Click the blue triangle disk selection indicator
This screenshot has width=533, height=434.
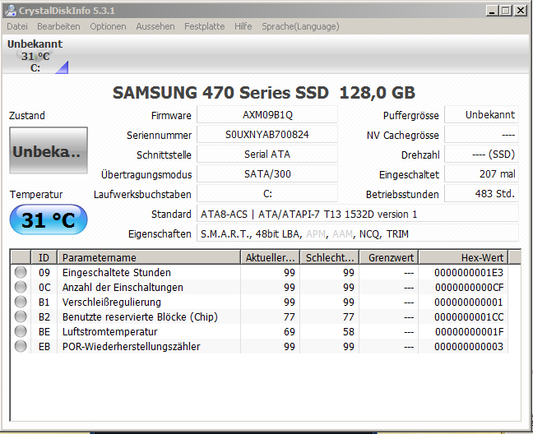[x=63, y=67]
